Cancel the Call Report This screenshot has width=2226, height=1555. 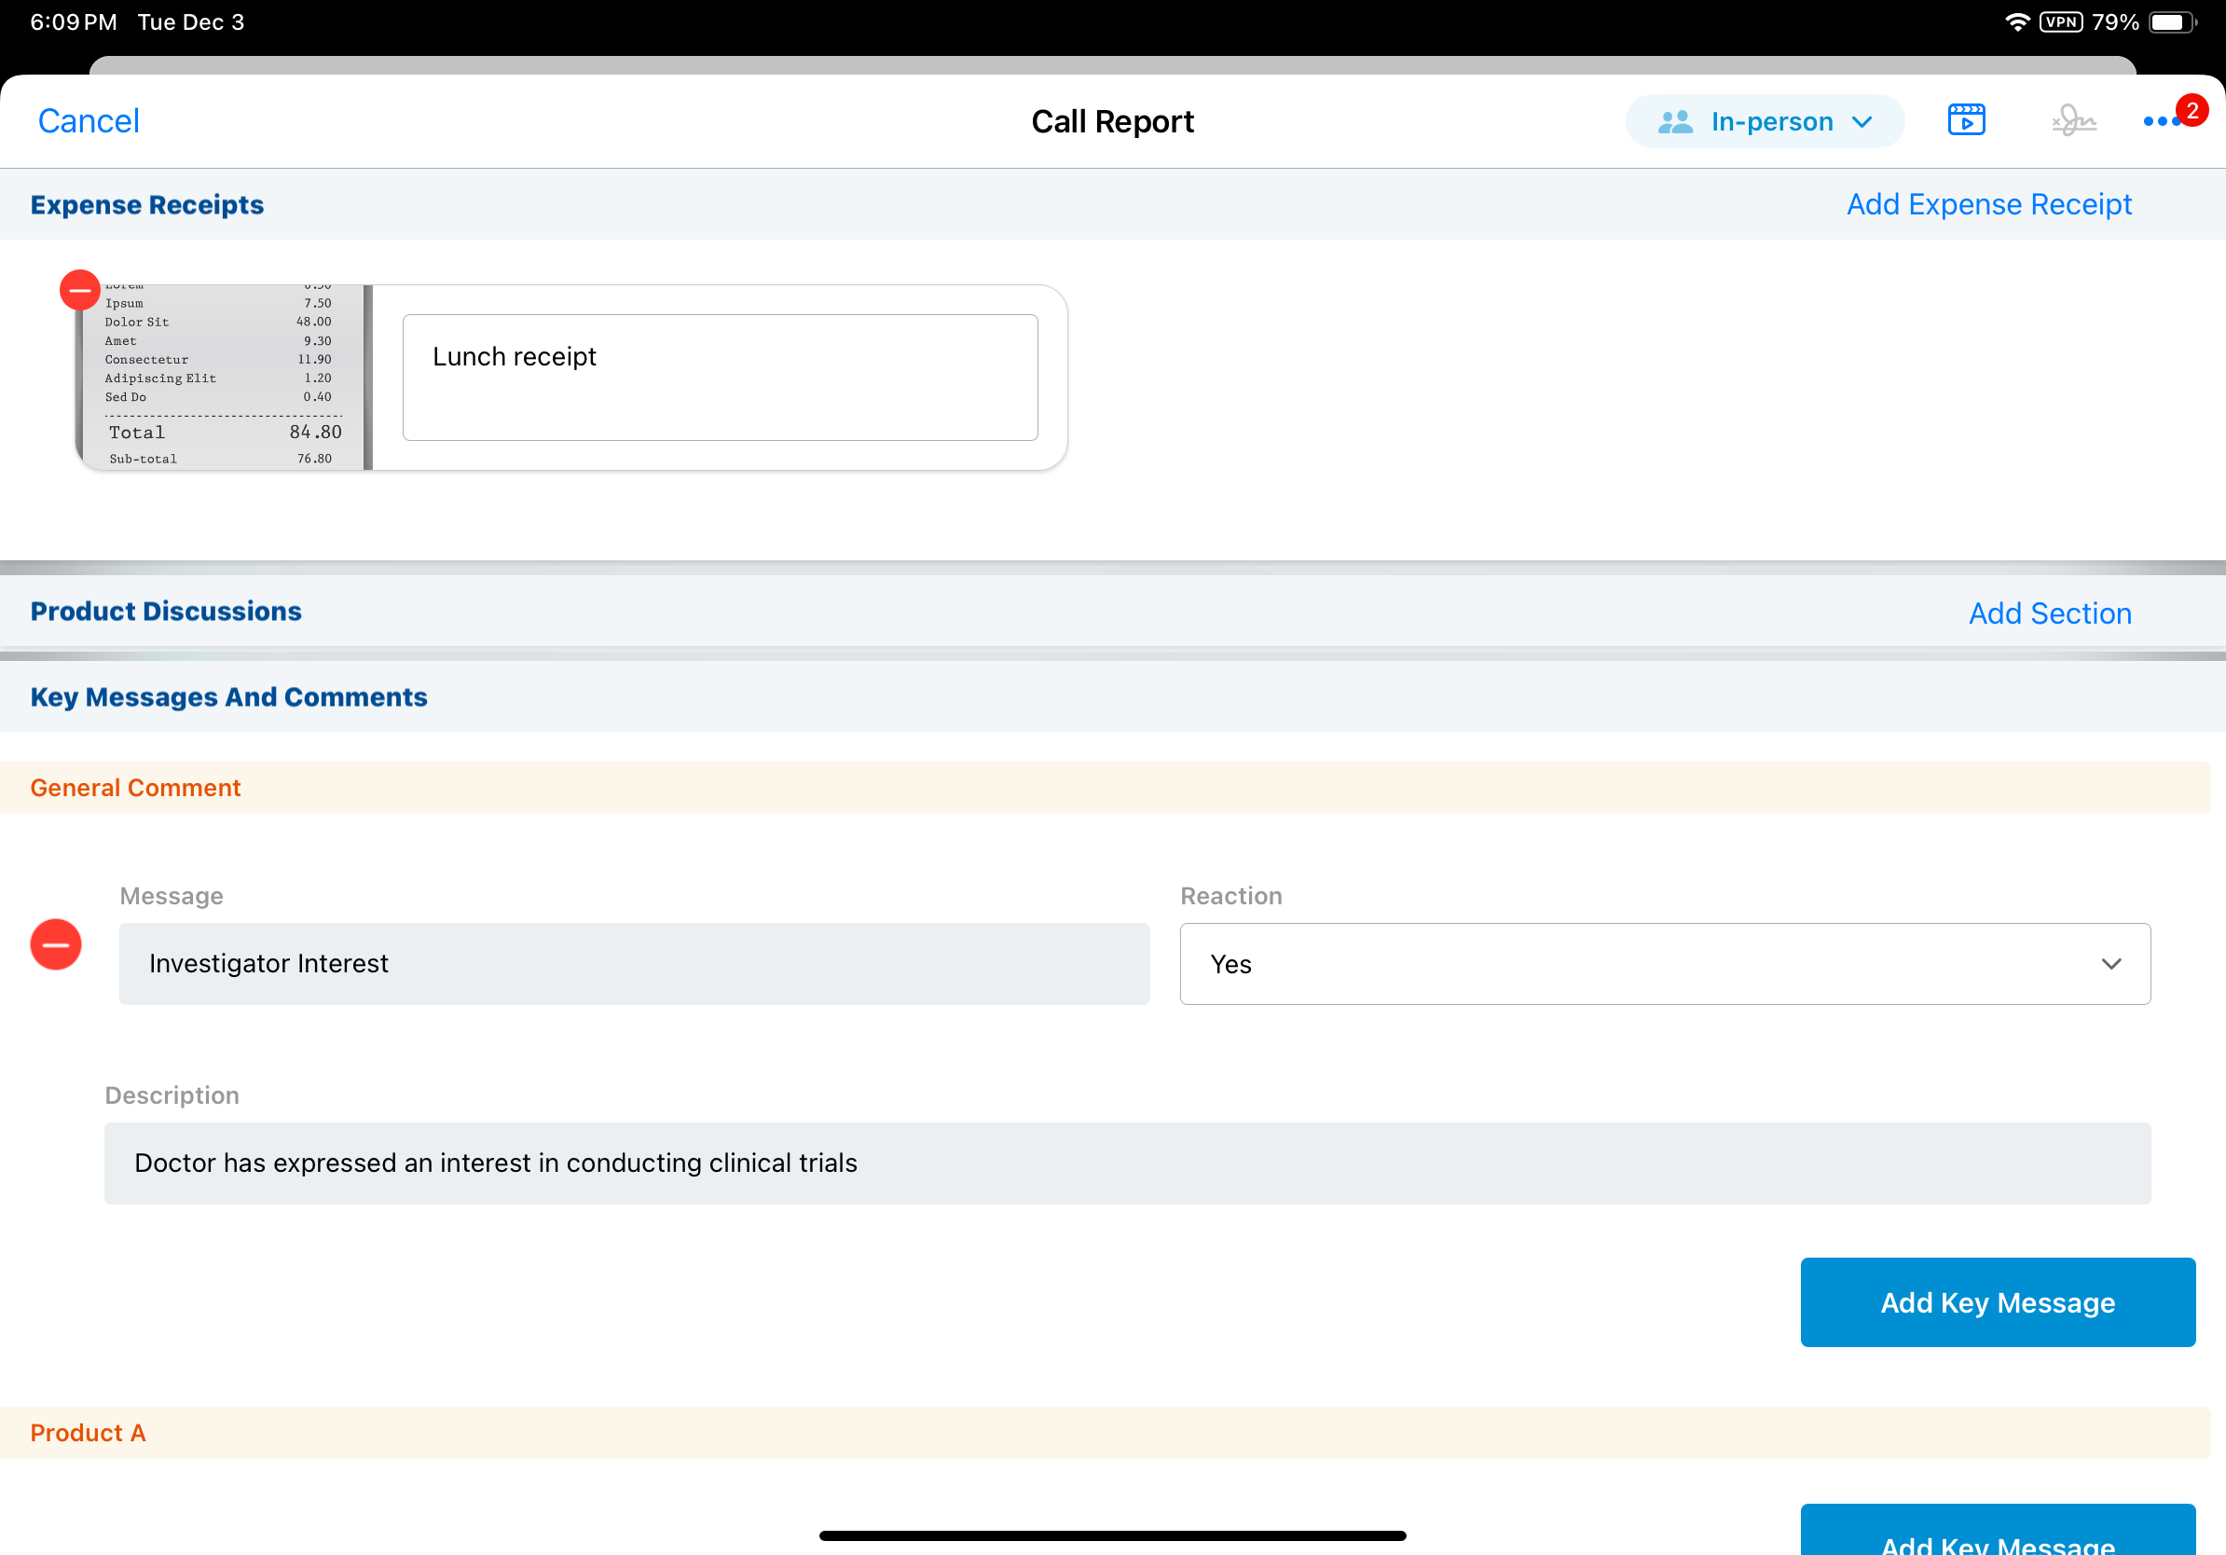point(89,121)
